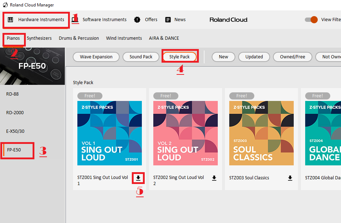Image resolution: width=341 pixels, height=223 pixels.
Task: Select the AIRA & DANCE category
Action: tap(164, 38)
